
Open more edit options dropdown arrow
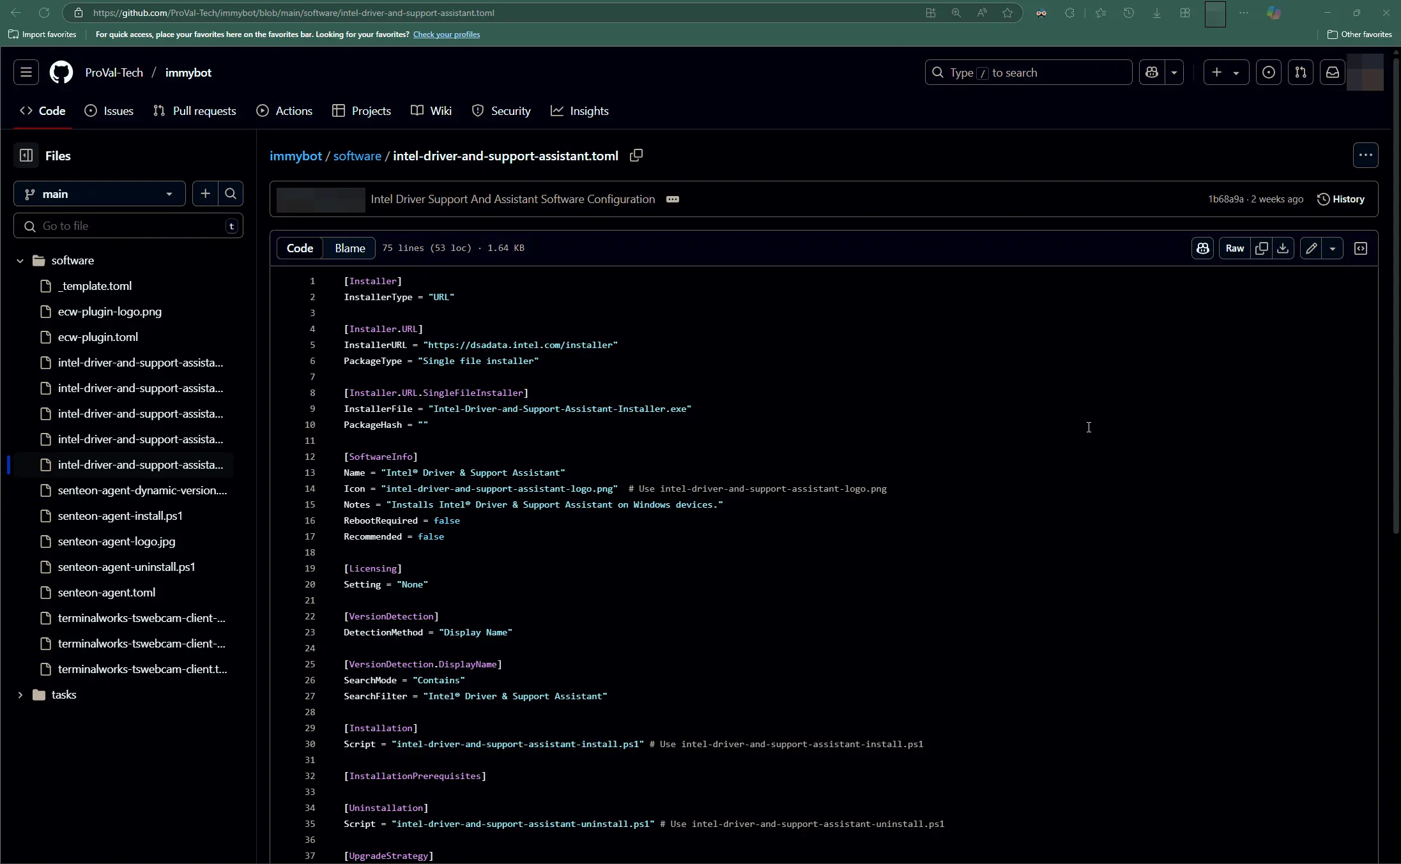[x=1333, y=248]
